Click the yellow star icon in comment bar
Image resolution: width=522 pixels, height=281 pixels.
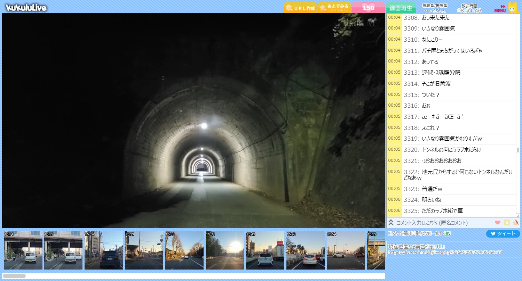tap(507, 223)
